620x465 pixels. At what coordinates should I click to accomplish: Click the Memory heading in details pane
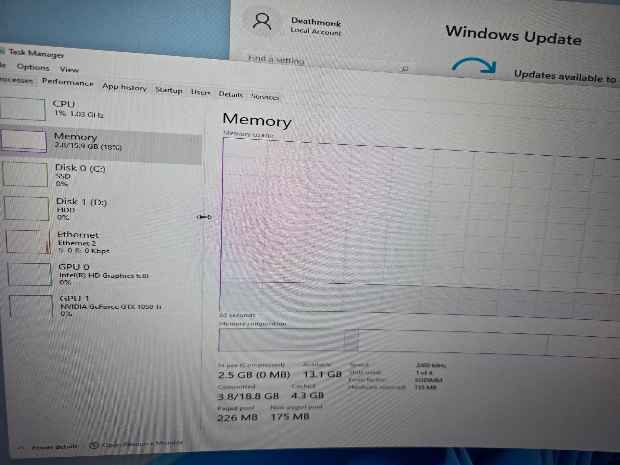point(257,120)
